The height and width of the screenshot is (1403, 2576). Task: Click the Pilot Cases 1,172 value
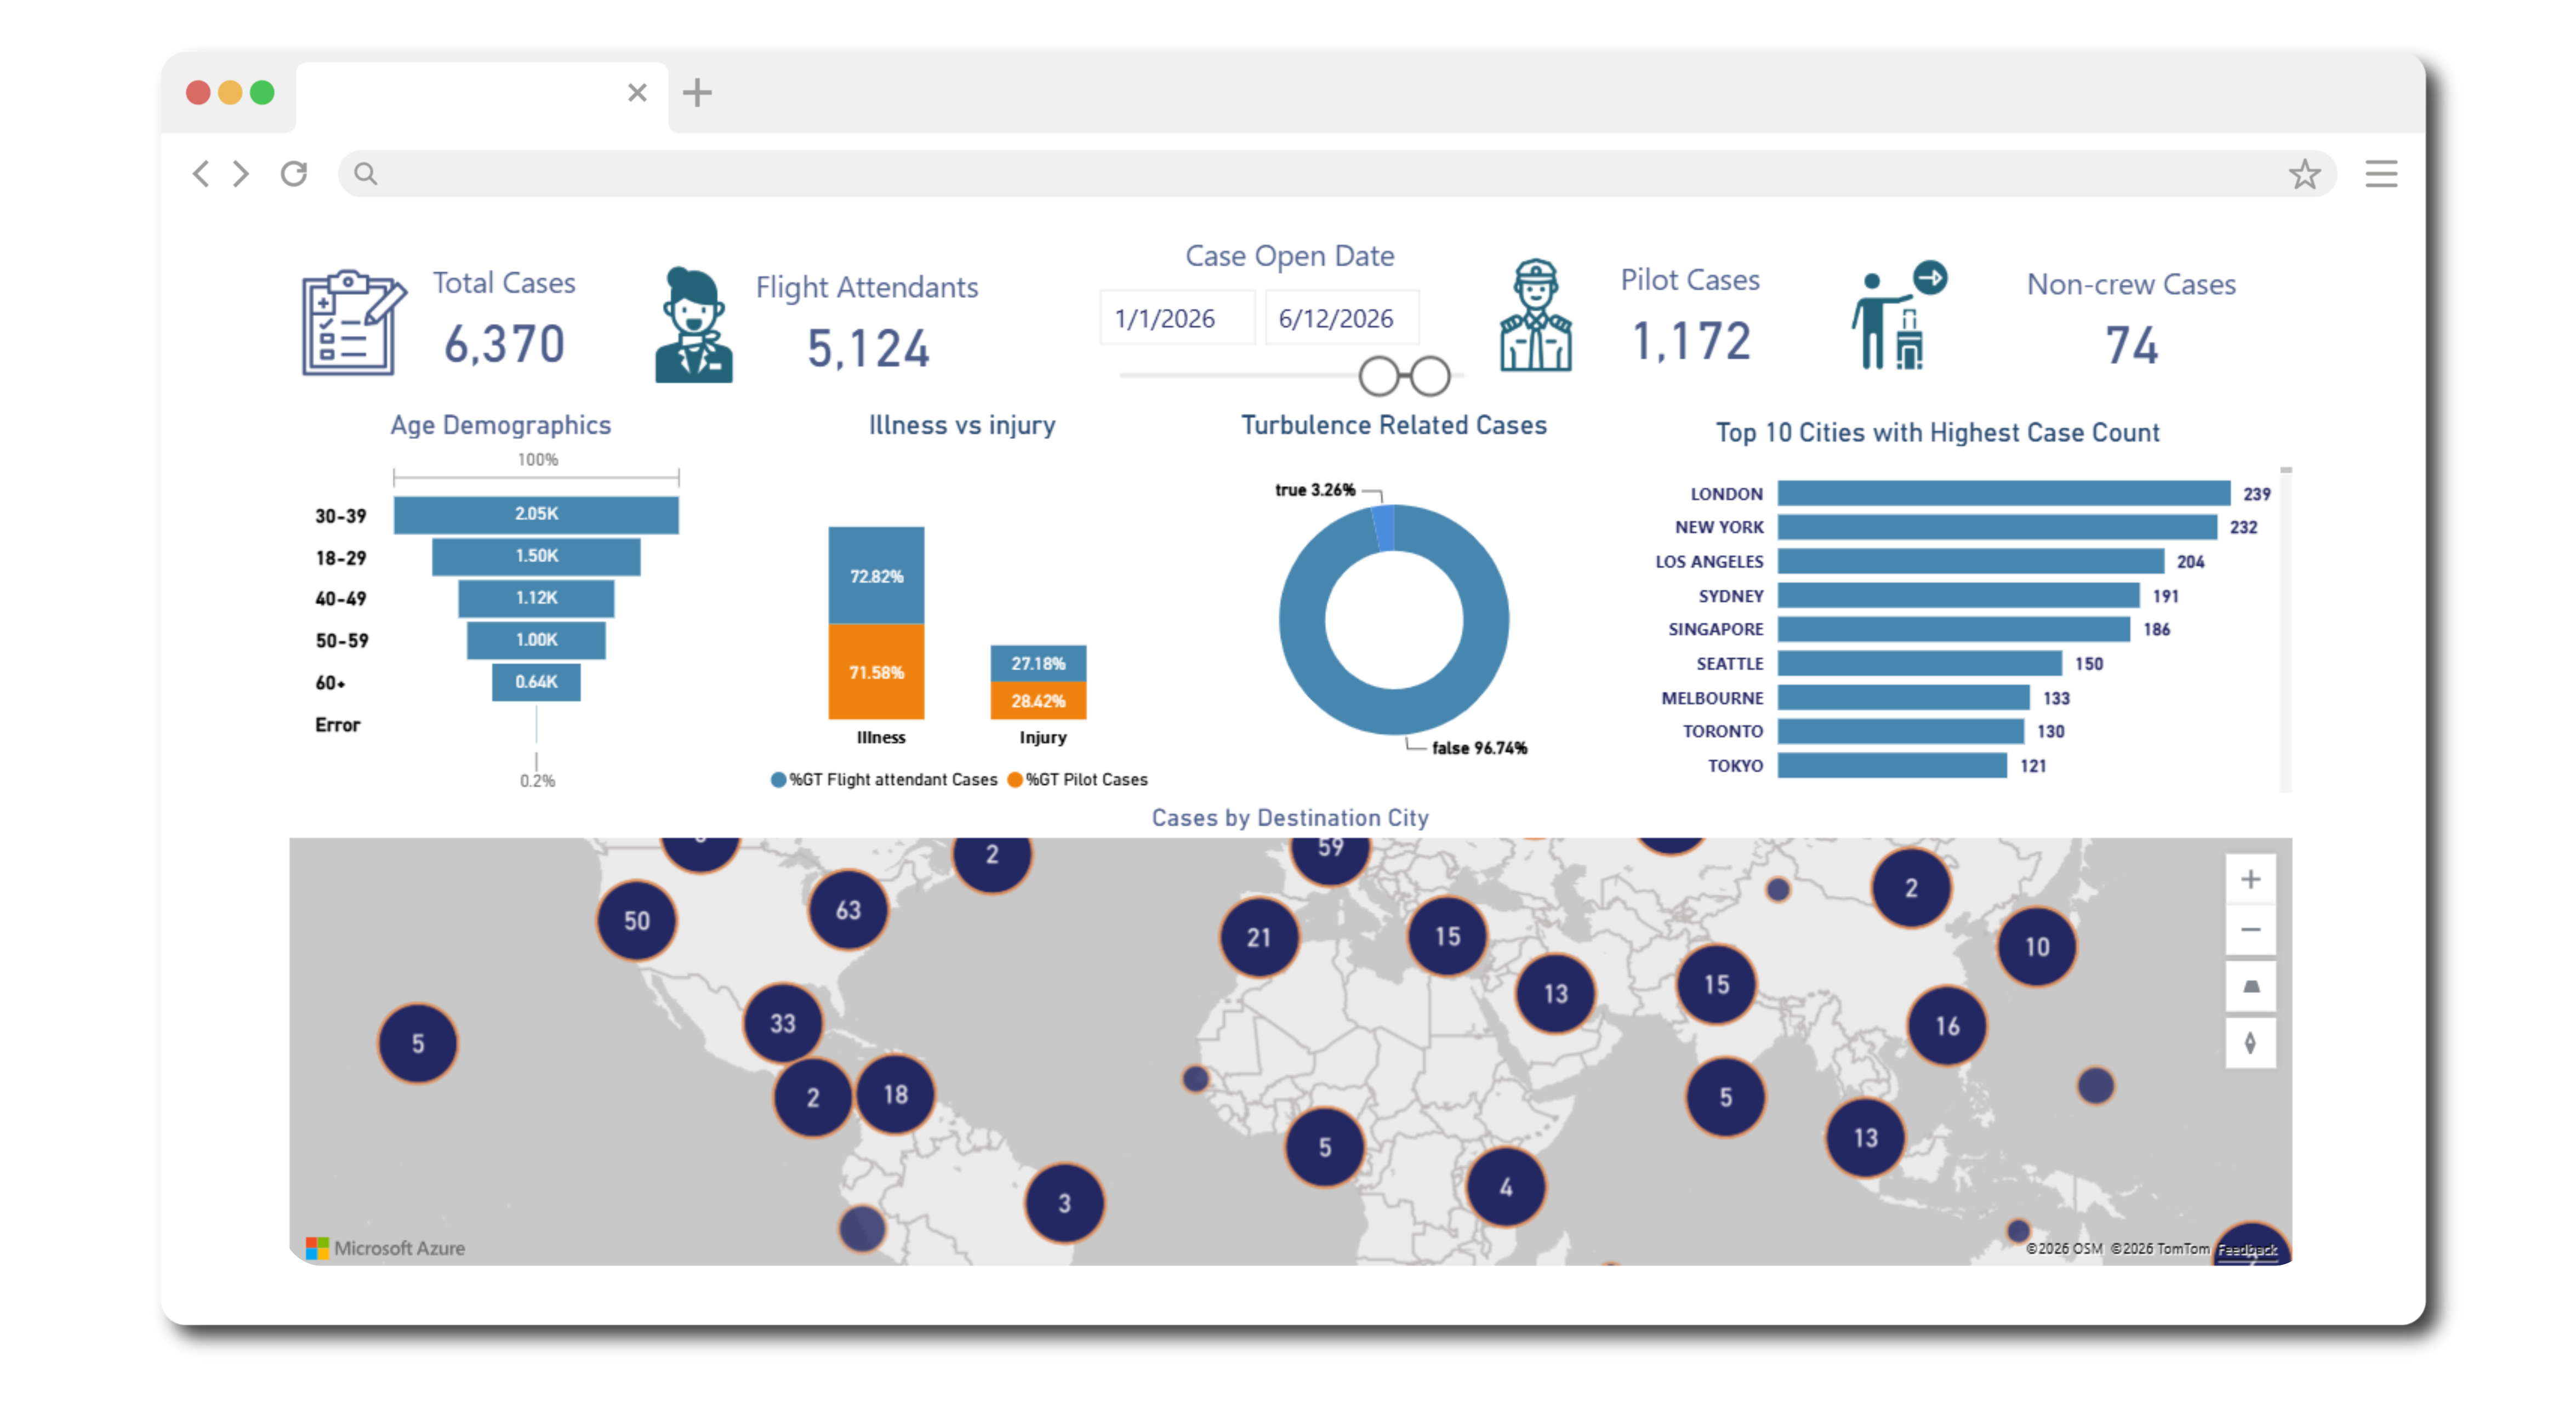point(1691,342)
